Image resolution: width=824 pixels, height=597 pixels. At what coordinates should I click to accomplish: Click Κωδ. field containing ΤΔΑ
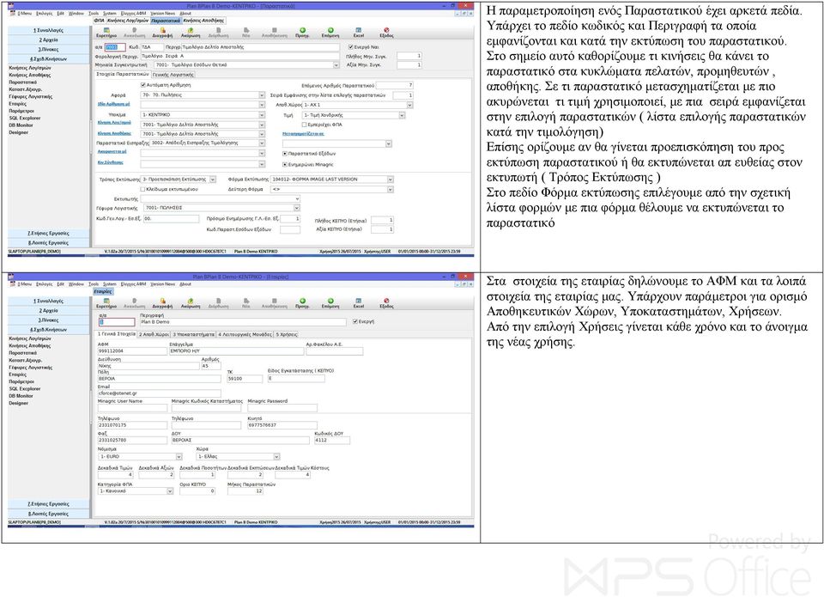151,47
